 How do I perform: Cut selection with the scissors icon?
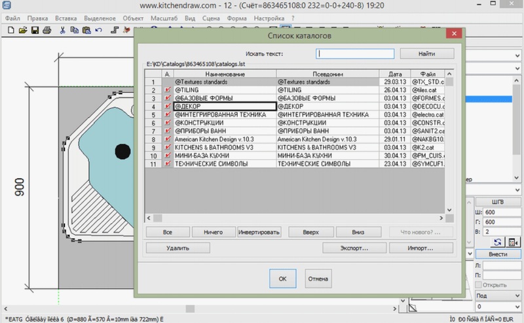point(62,30)
